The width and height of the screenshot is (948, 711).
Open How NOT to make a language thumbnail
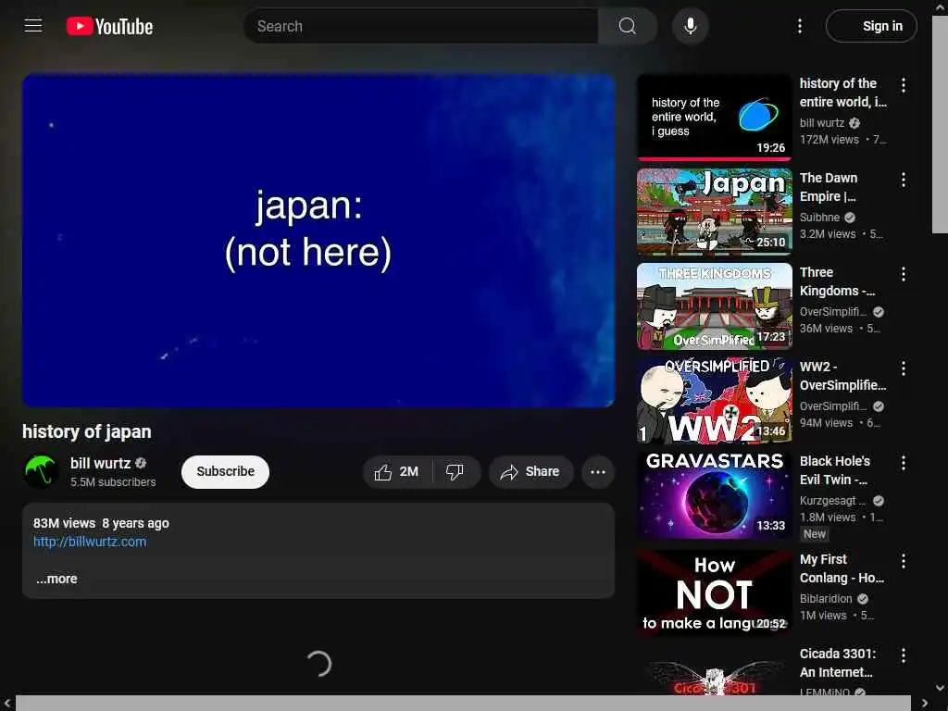point(714,593)
